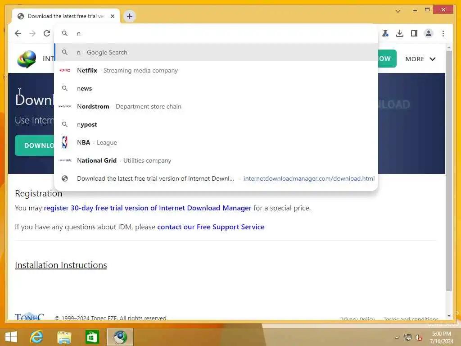This screenshot has height=346, width=461.
Task: Open the internetdownloadmanager.com/download.html suggestion
Action: [216, 178]
